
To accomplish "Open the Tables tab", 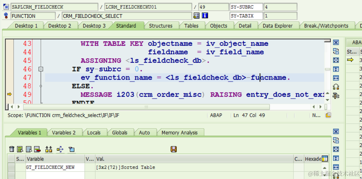I will pos(191,26).
